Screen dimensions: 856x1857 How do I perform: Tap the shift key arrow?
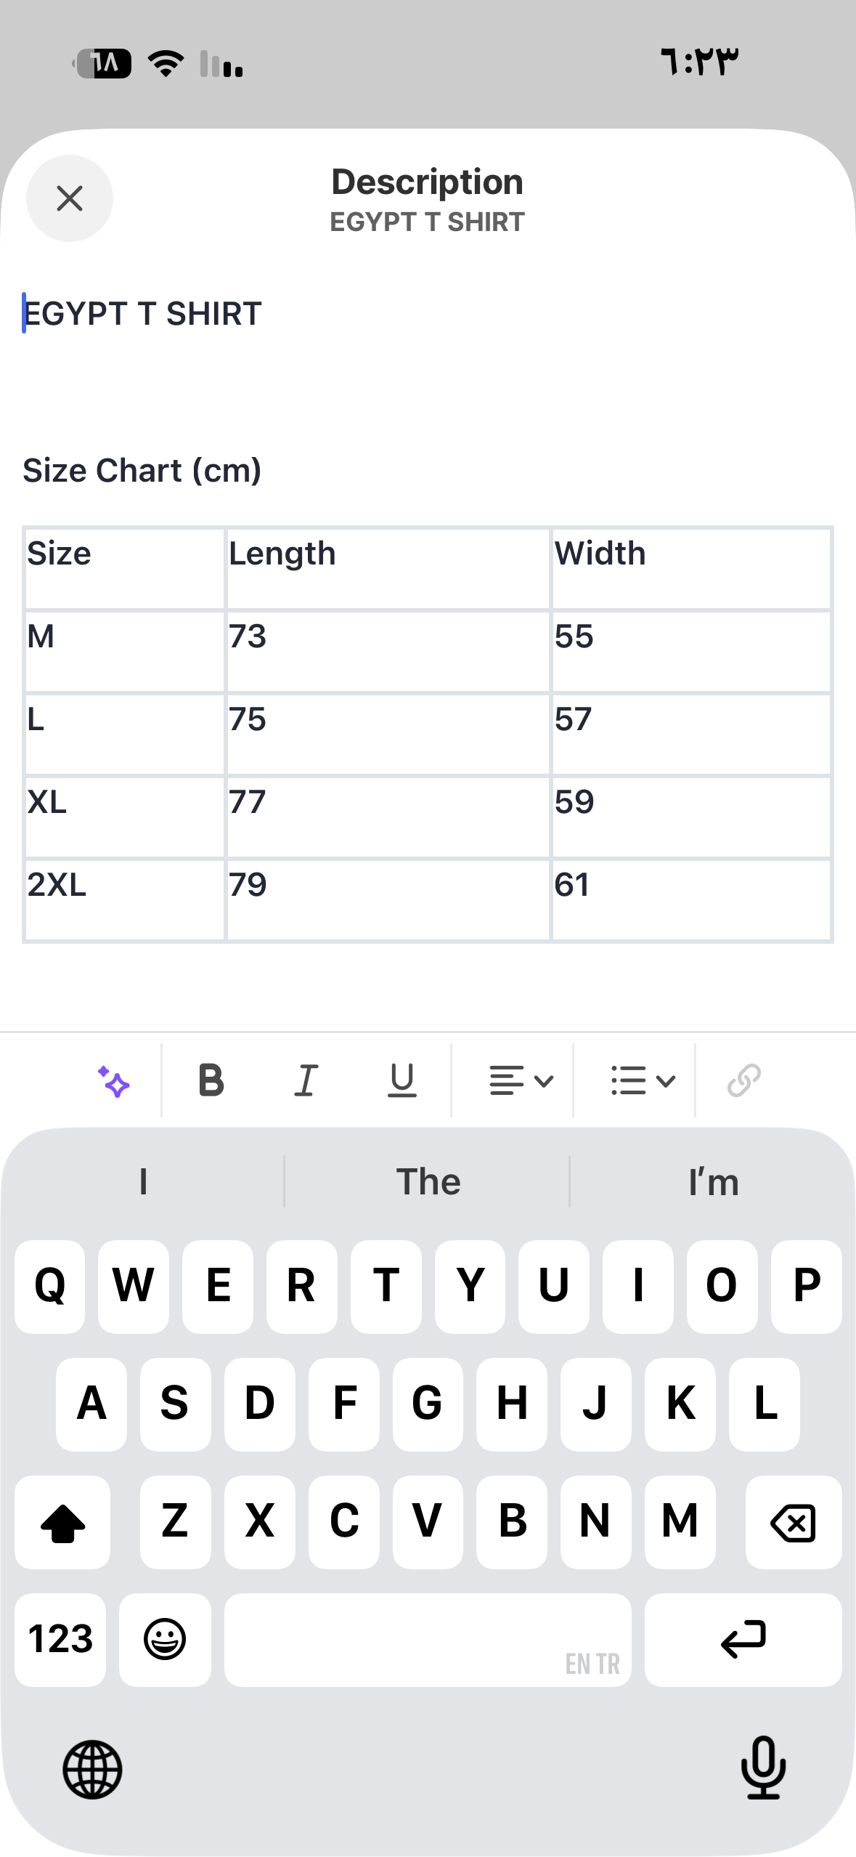pos(62,1522)
